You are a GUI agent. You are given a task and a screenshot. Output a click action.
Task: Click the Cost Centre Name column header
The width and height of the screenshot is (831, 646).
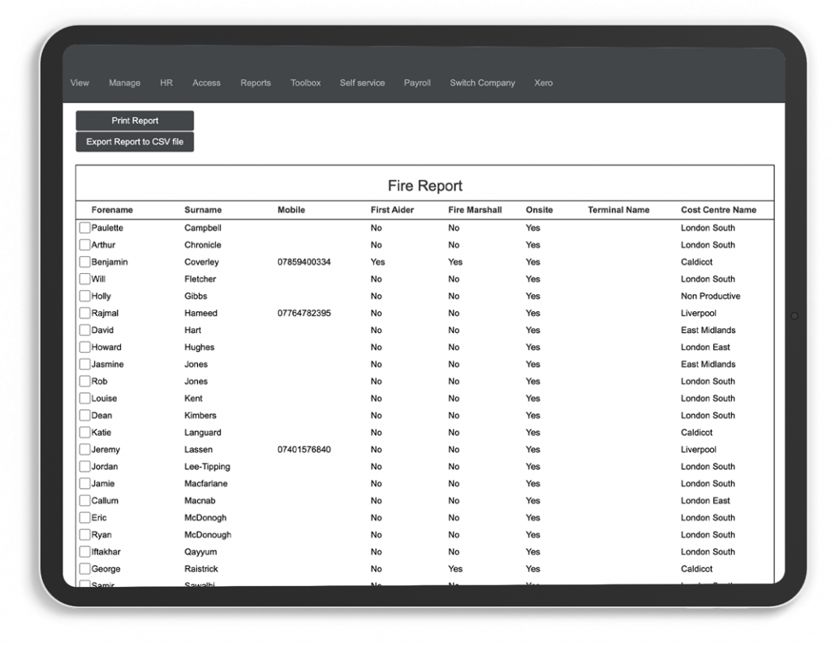tap(719, 210)
